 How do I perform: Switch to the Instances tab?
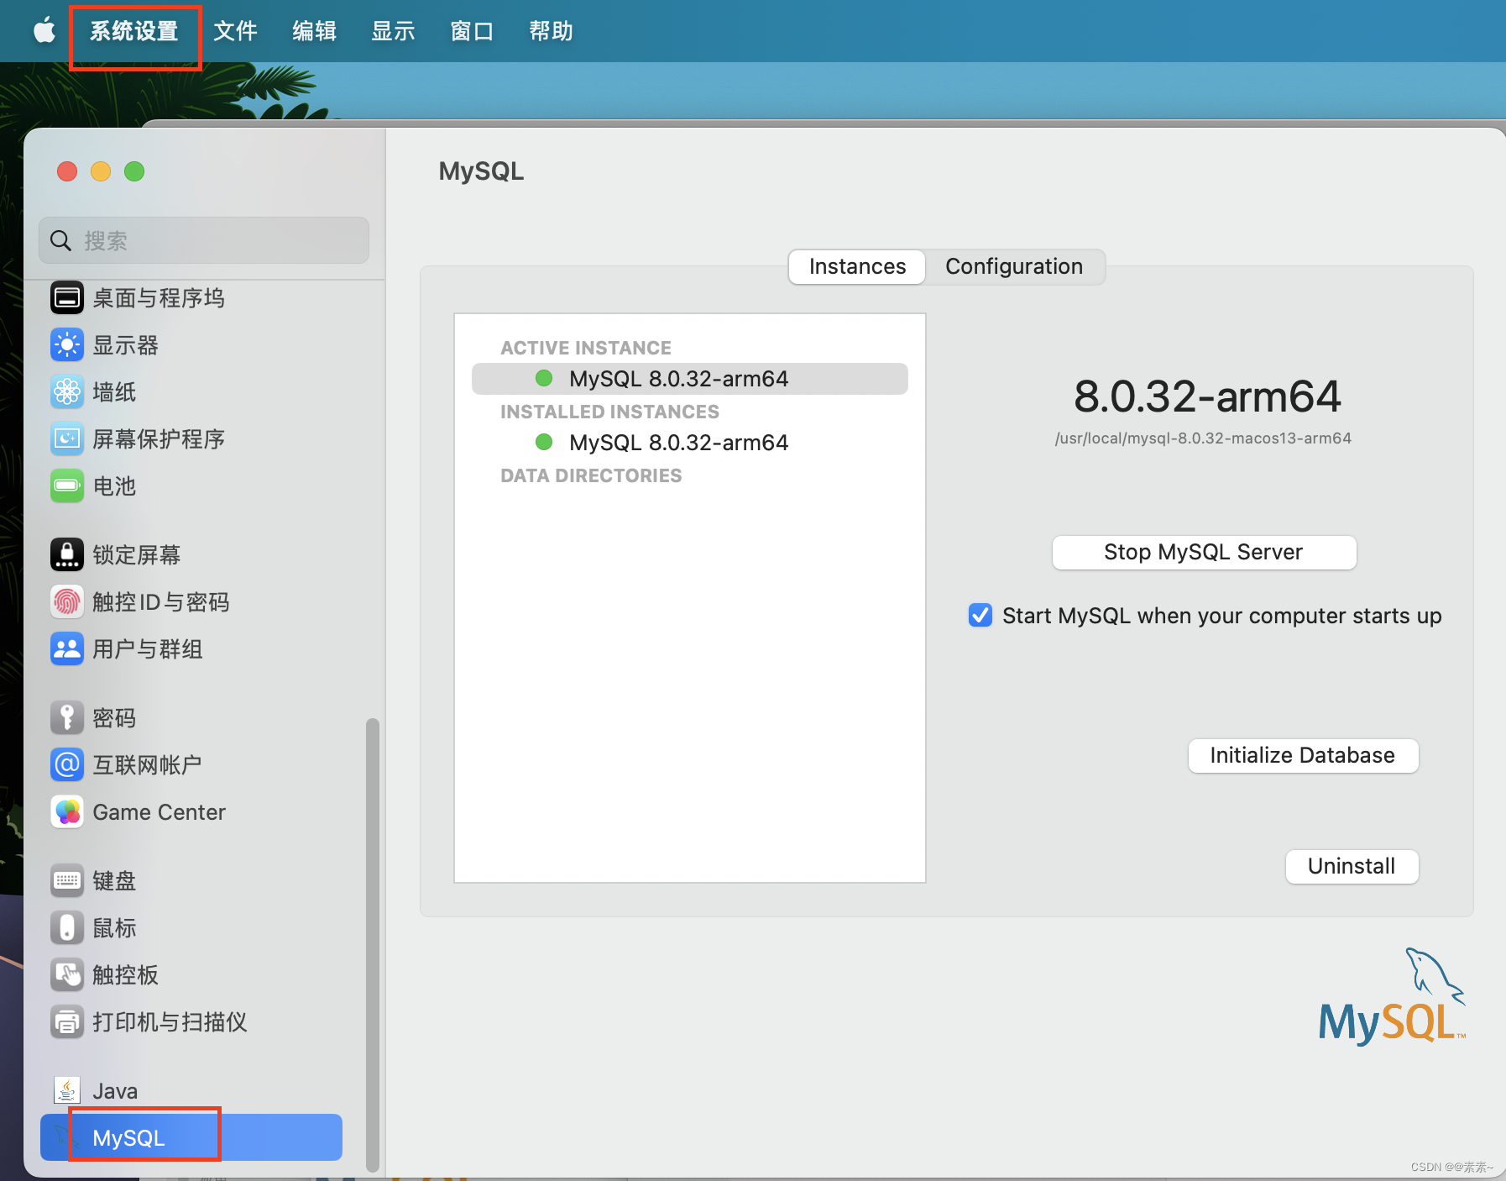click(x=857, y=266)
